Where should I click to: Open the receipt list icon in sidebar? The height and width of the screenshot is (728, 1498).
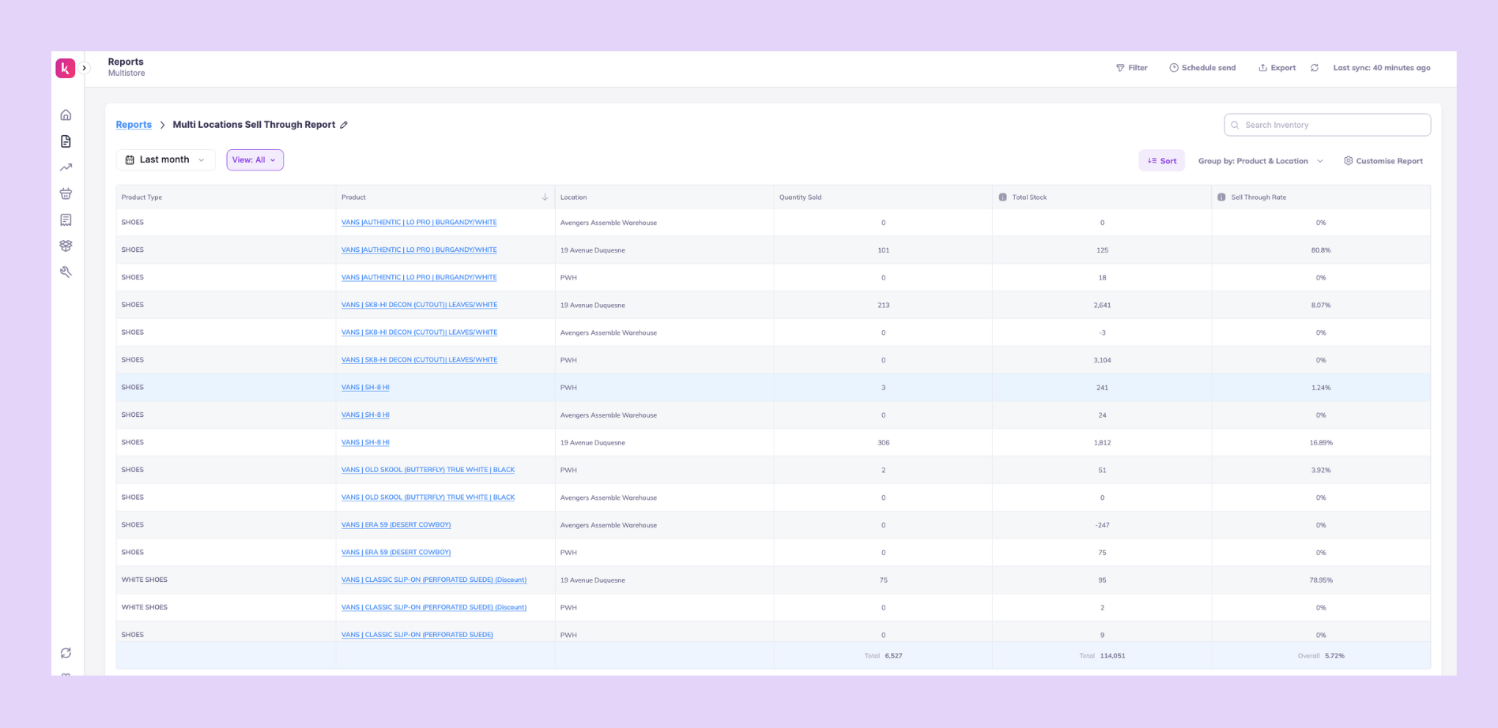66,220
